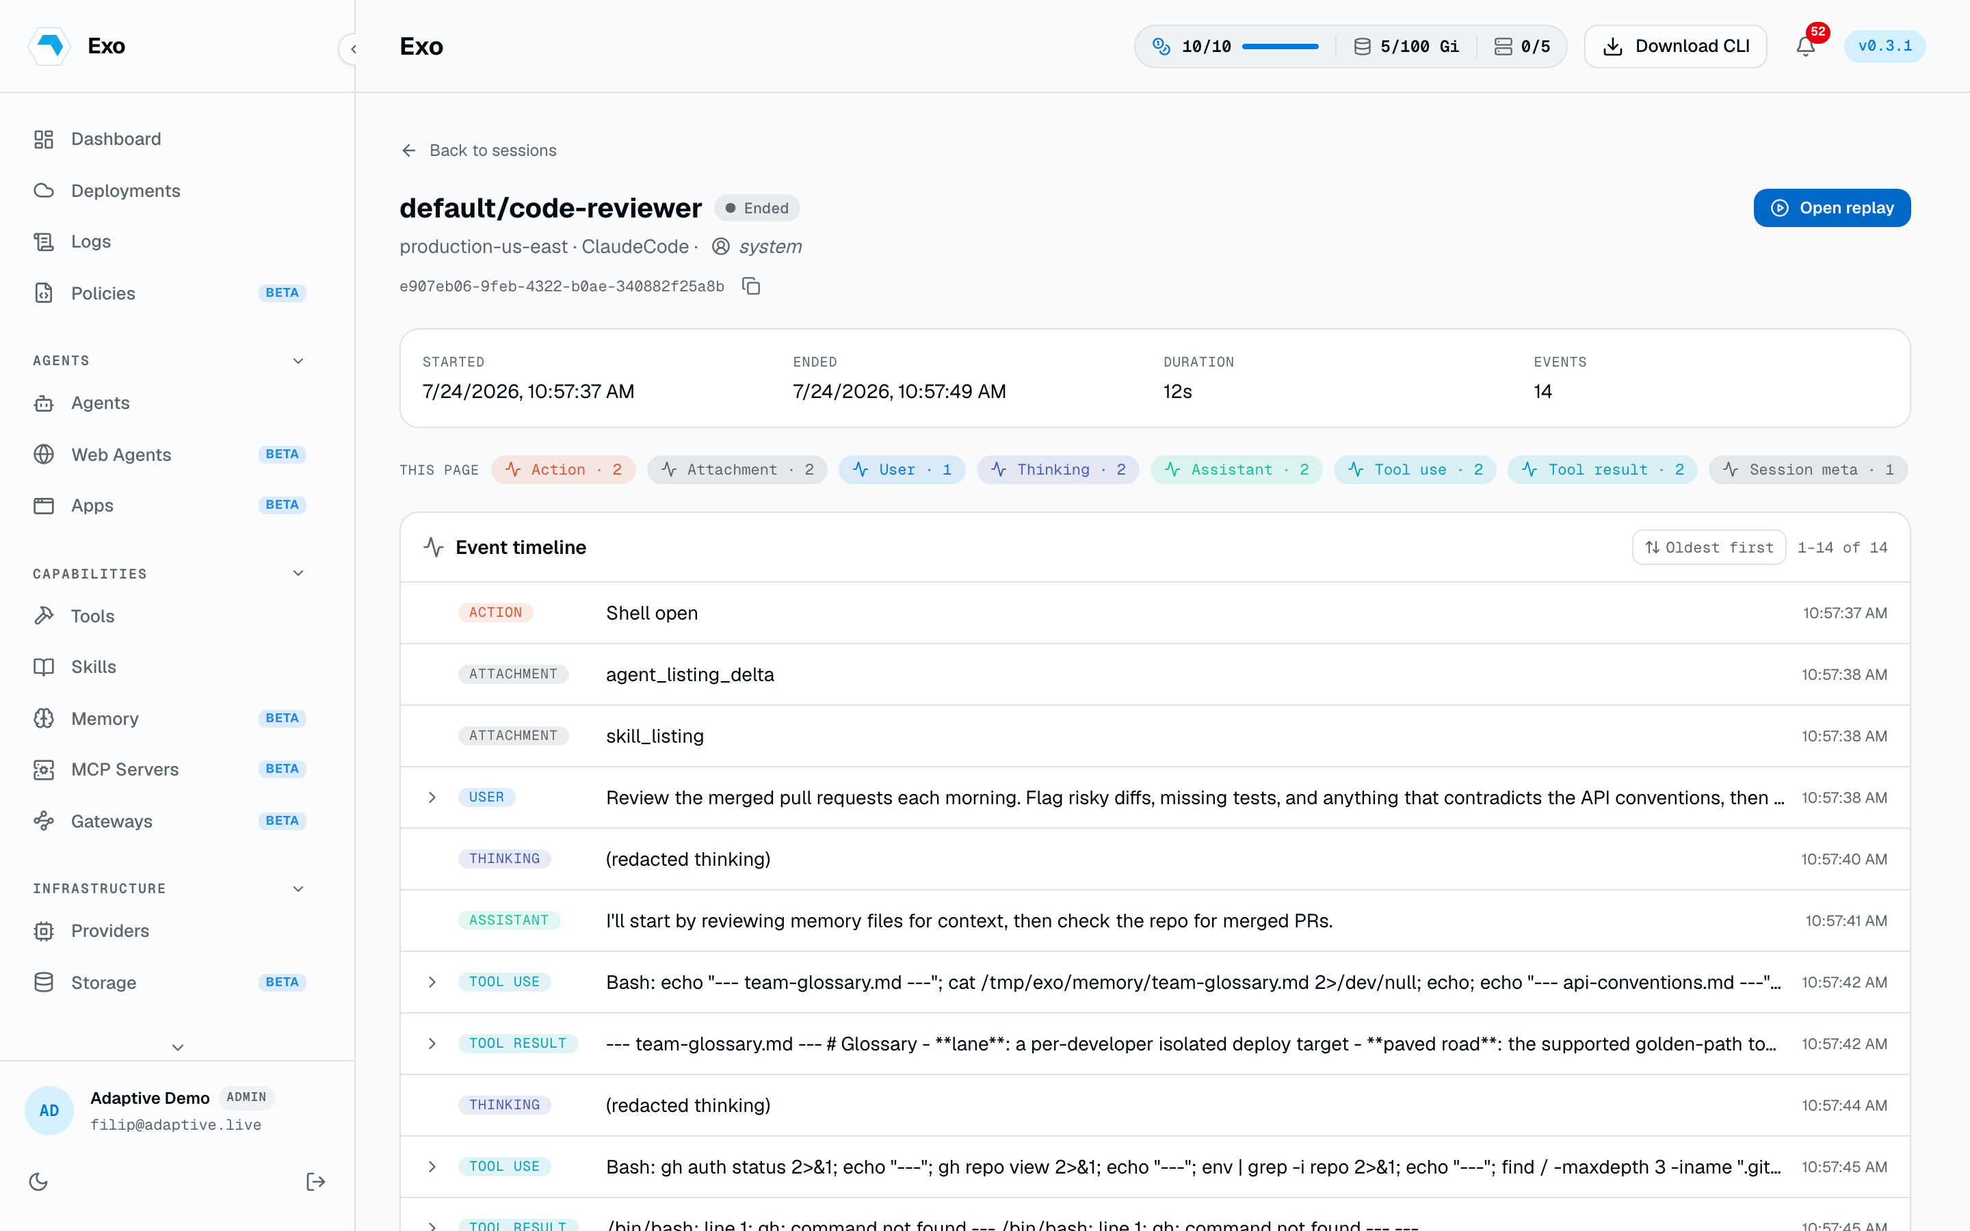Collapse the AGENTS sidebar section
This screenshot has width=1970, height=1231.
[298, 360]
